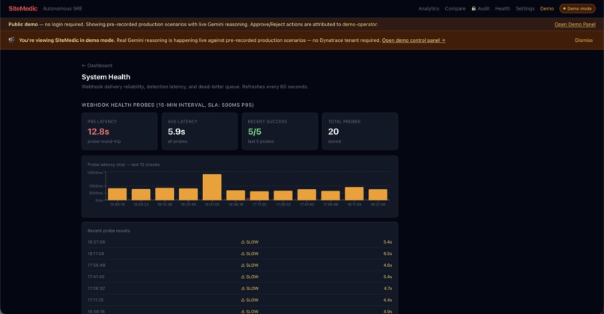Click the chart bar labeled 17:26:32
This screenshot has height=314, width=604.
coord(283,196)
